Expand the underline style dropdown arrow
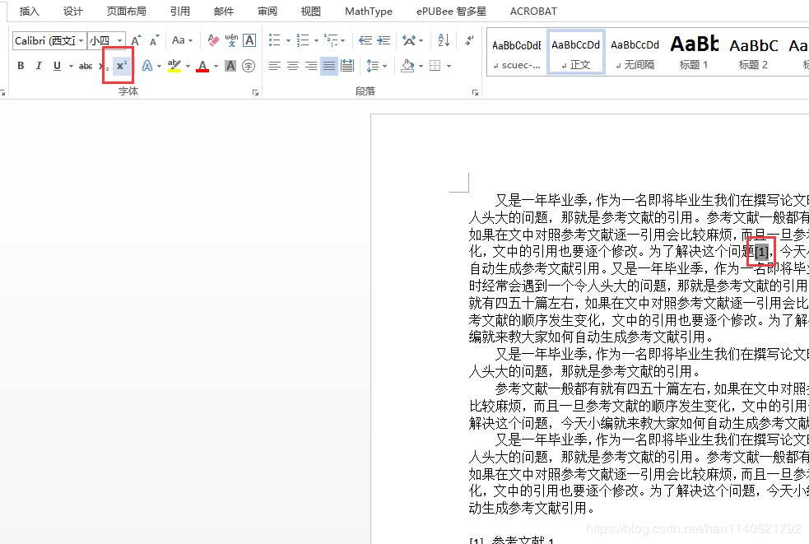Image resolution: width=809 pixels, height=544 pixels. (71, 66)
